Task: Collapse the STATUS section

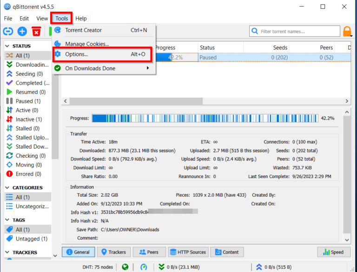Action: (x=7, y=46)
